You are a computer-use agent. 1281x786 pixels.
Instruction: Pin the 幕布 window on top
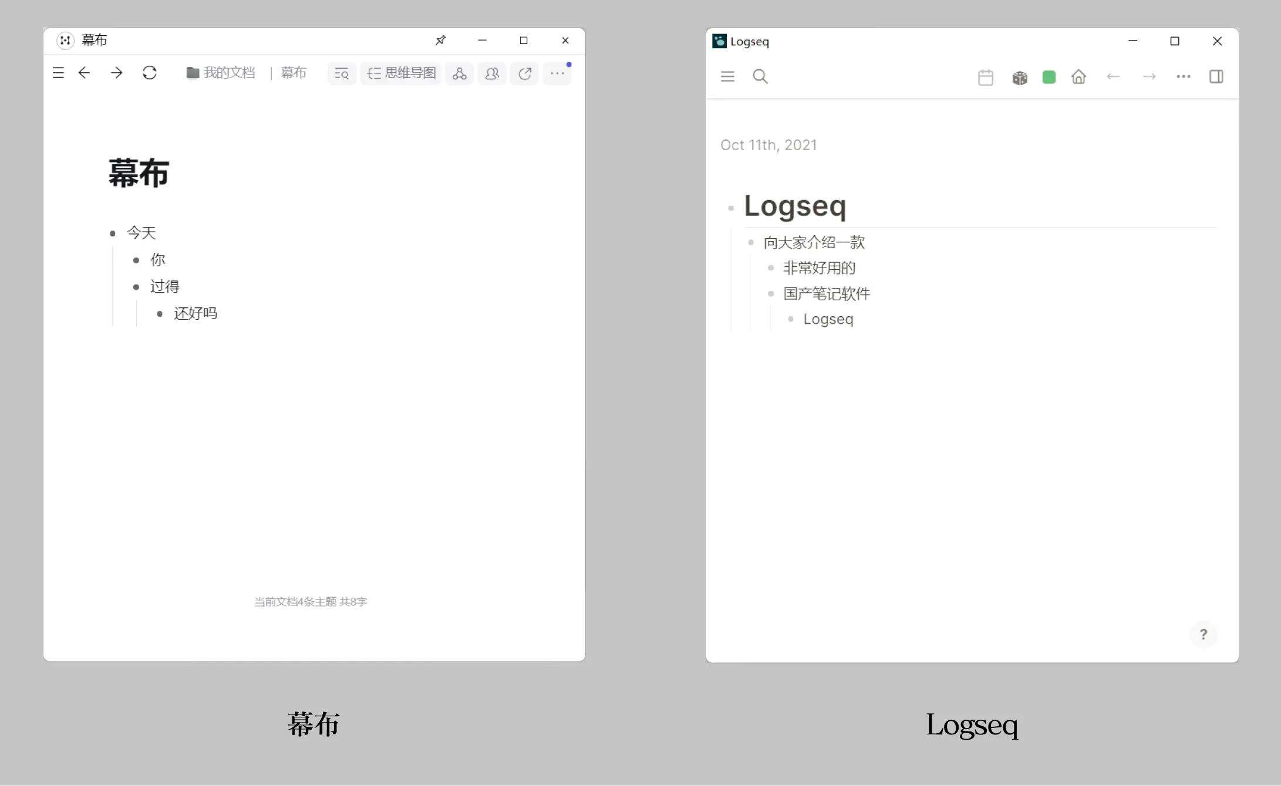pyautogui.click(x=441, y=40)
